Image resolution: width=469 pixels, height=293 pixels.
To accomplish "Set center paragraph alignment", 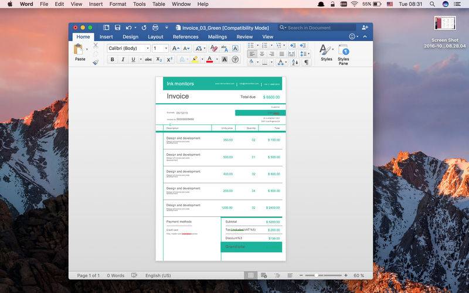I will coord(262,54).
